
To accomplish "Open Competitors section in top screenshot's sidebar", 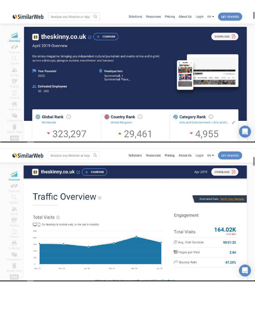I will tap(15, 117).
